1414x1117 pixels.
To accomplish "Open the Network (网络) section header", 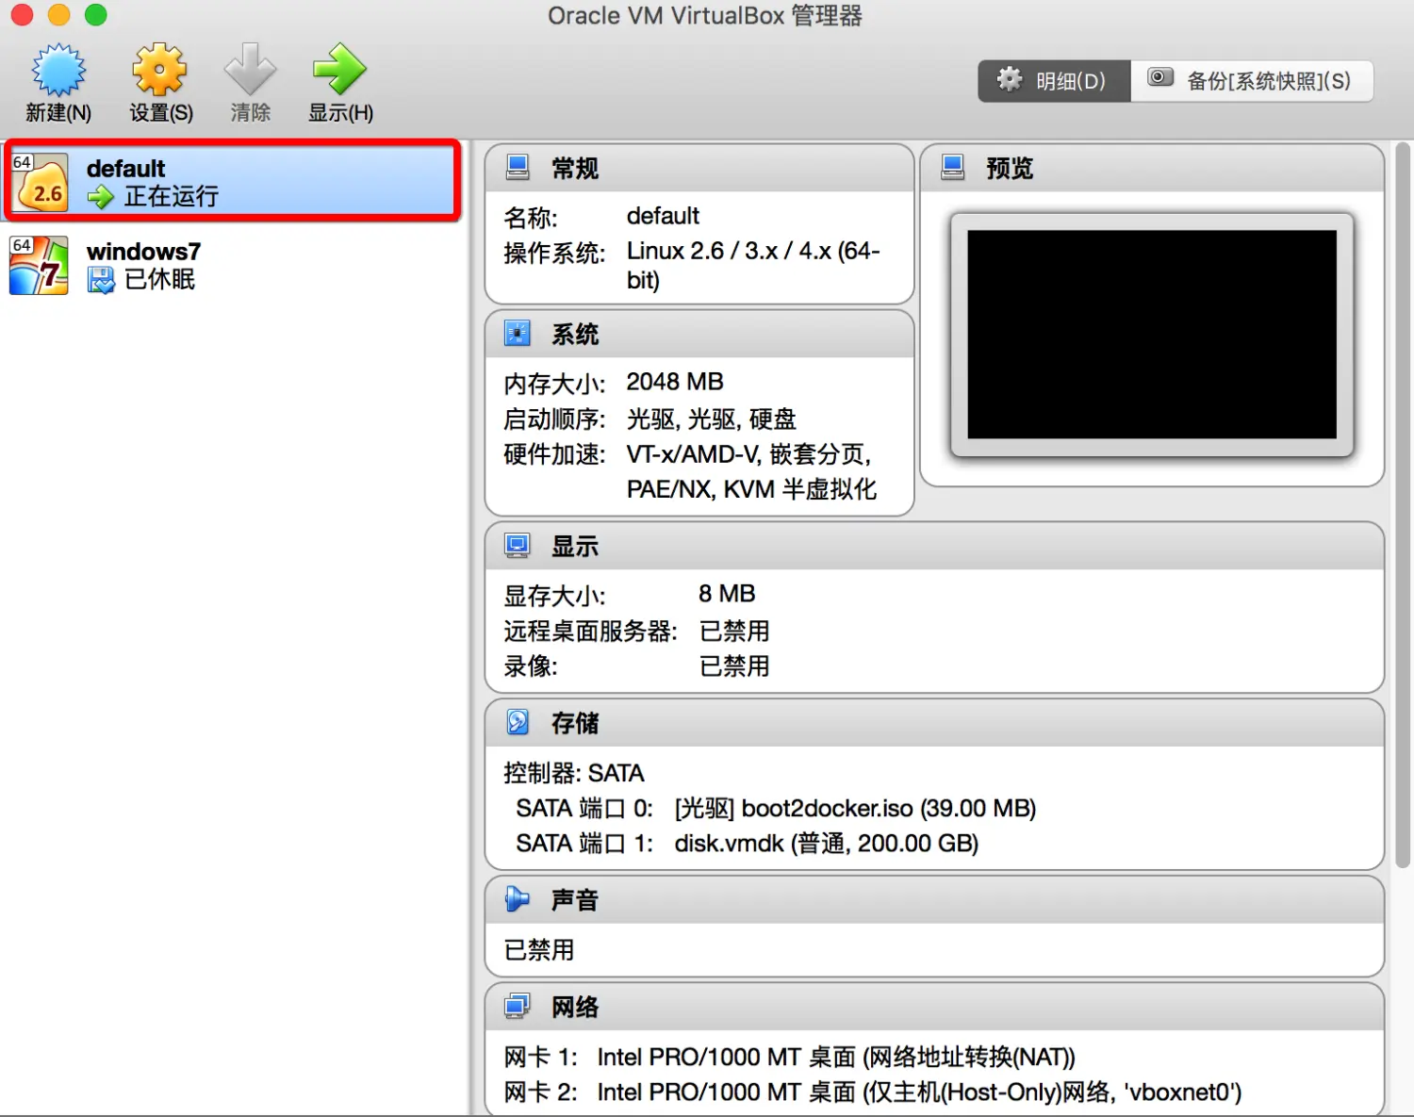I will pos(934,1008).
